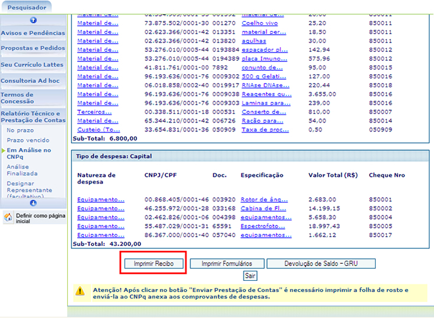Open Propostas e Pedidos menu
This screenshot has height=318, width=434.
[33, 48]
